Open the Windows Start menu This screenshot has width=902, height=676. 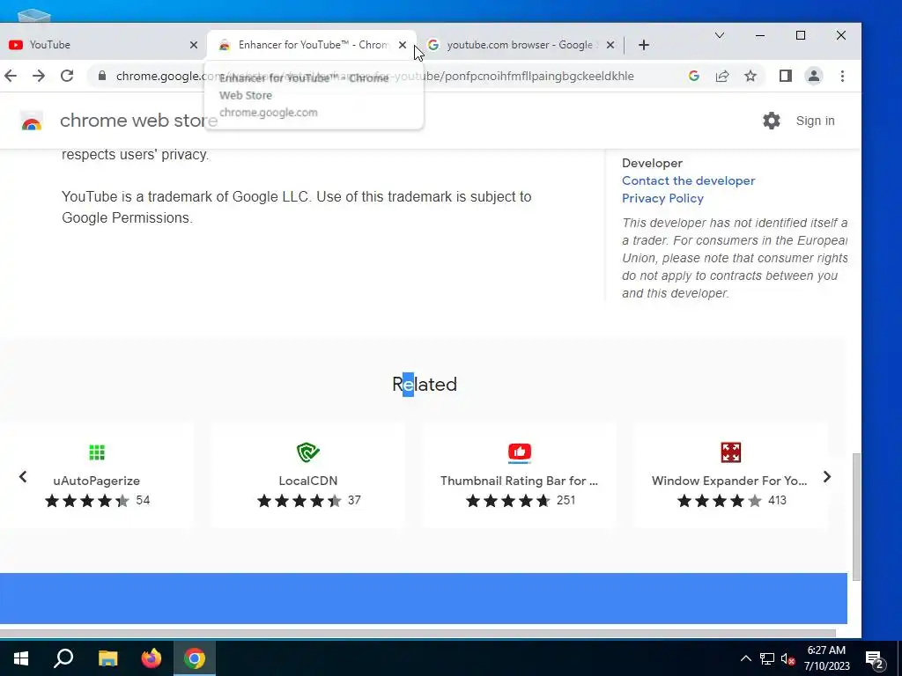21,658
